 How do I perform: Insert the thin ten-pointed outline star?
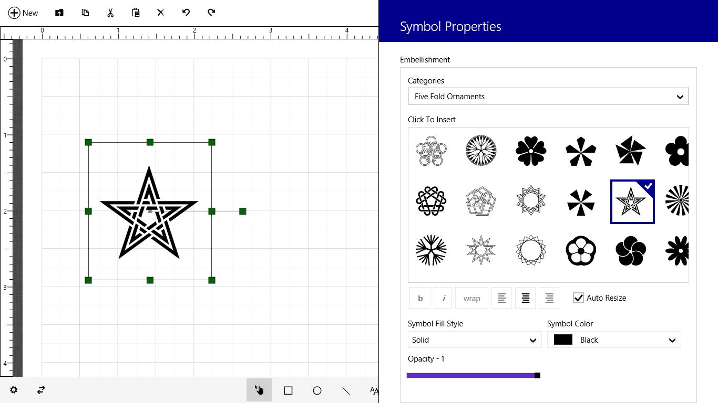pos(481,250)
